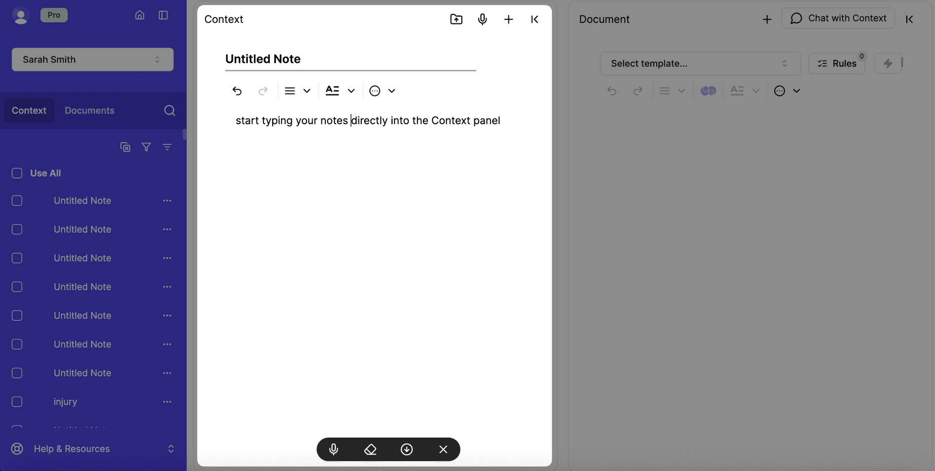Open options menu for the injury note
935x471 pixels.
167,401
